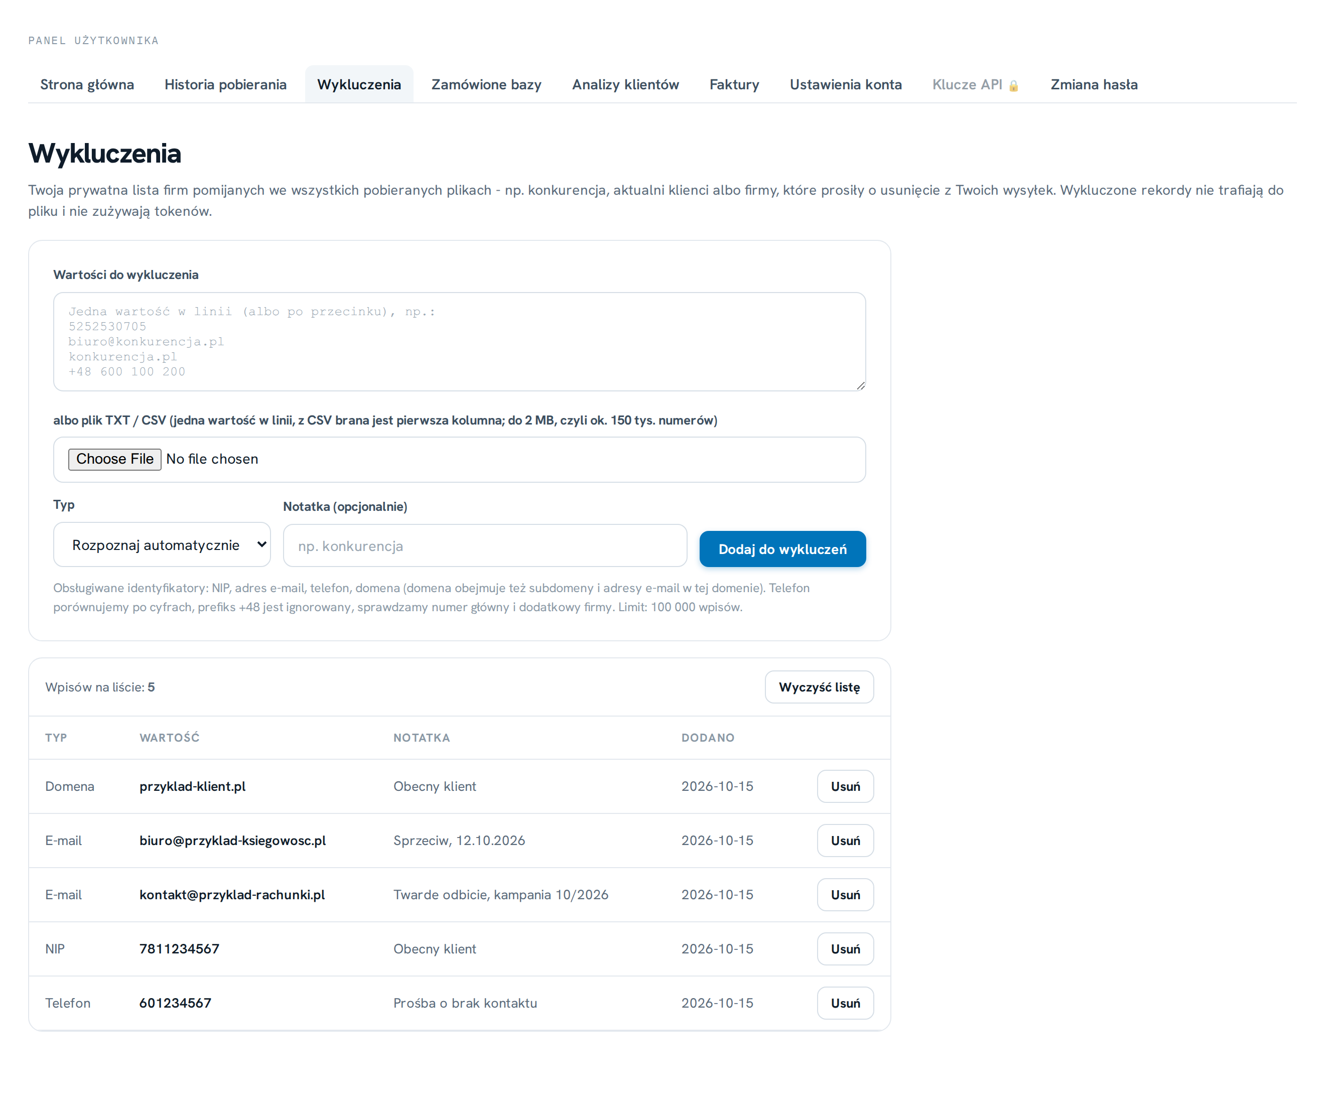Click the WARTOŚĆ column header

[169, 737]
